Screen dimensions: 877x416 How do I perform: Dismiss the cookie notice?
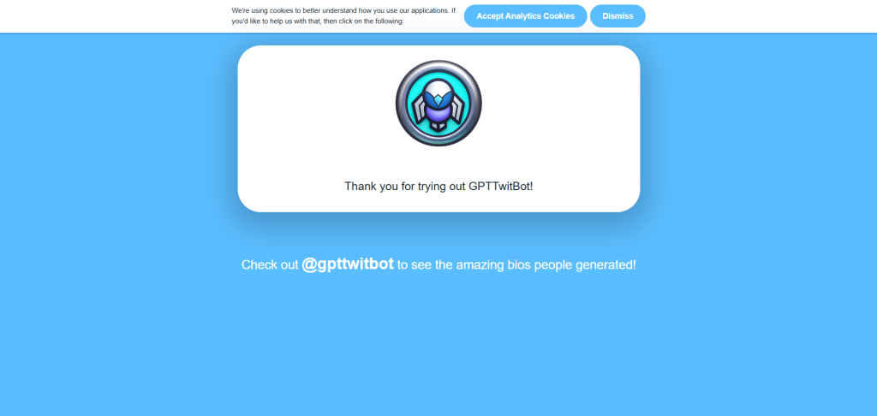click(617, 16)
